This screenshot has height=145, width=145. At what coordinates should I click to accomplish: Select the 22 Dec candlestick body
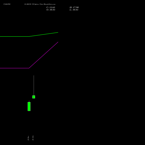(x=29, y=106)
